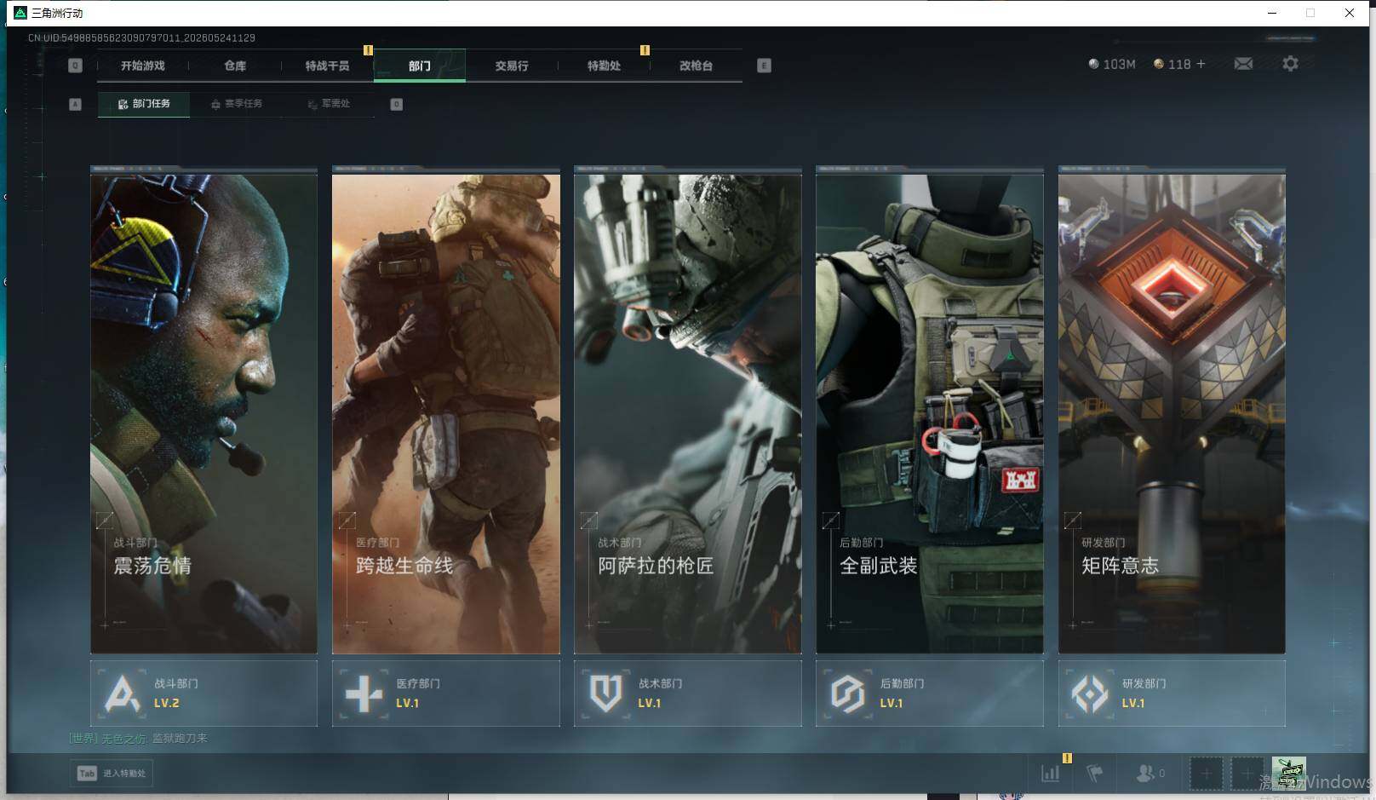
Task: Click the 后勤部门 LV.1 level panel
Action: click(930, 694)
